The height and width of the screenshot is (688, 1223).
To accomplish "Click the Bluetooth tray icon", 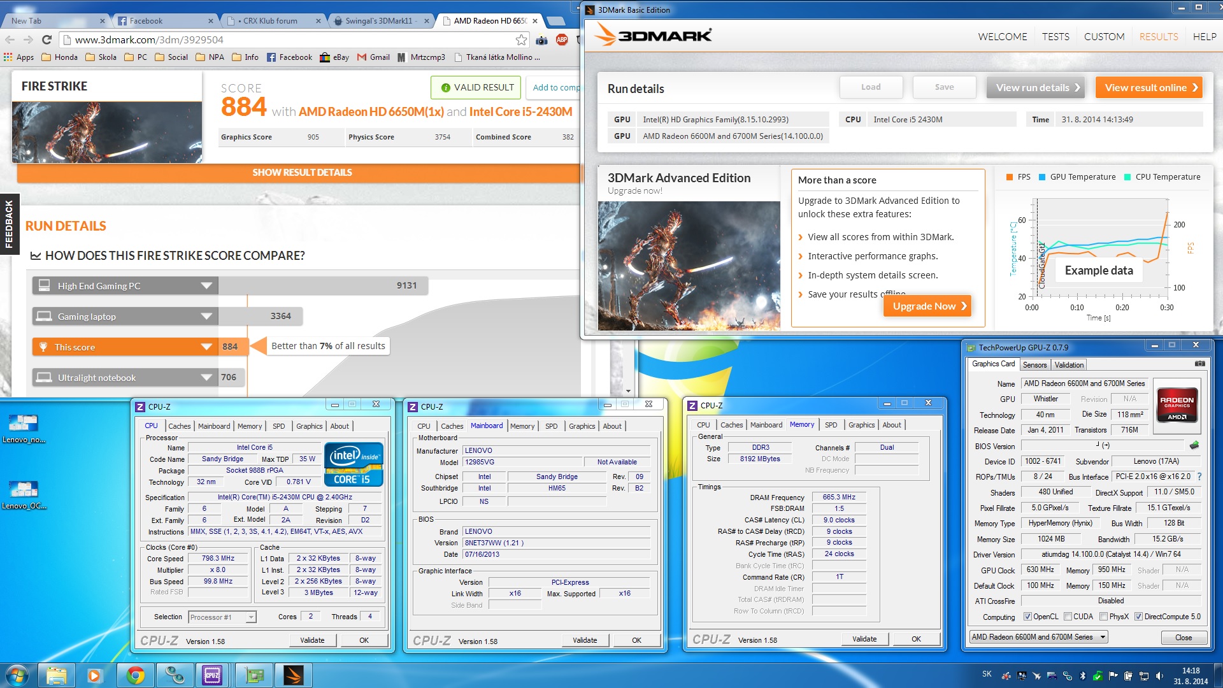I will point(1082,676).
